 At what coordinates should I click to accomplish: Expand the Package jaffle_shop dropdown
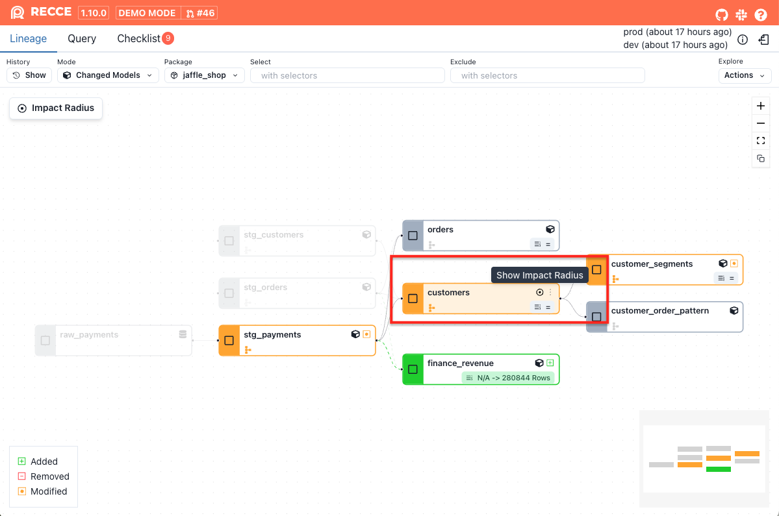pyautogui.click(x=205, y=75)
